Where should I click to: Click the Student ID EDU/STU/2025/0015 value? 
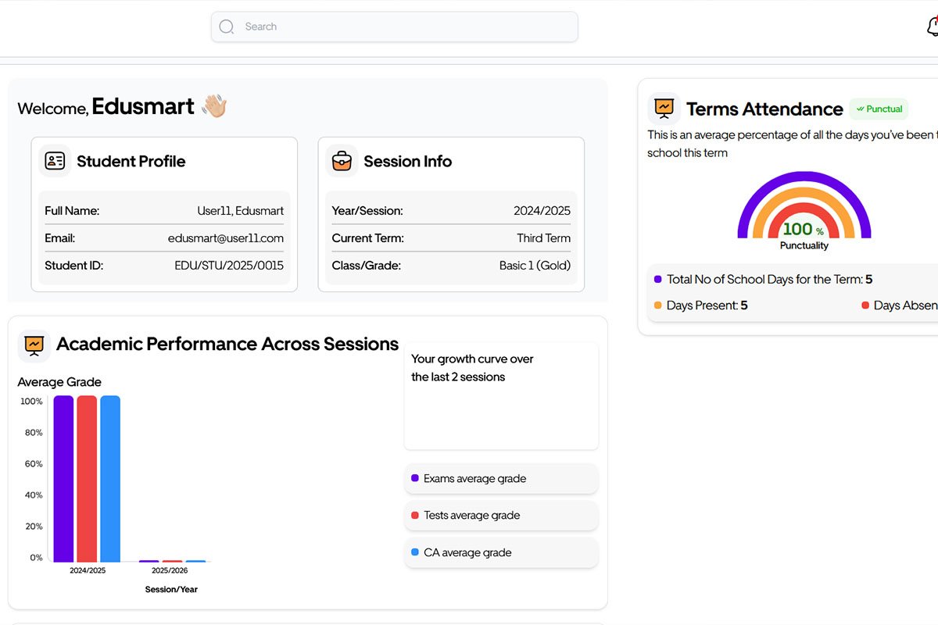click(228, 266)
